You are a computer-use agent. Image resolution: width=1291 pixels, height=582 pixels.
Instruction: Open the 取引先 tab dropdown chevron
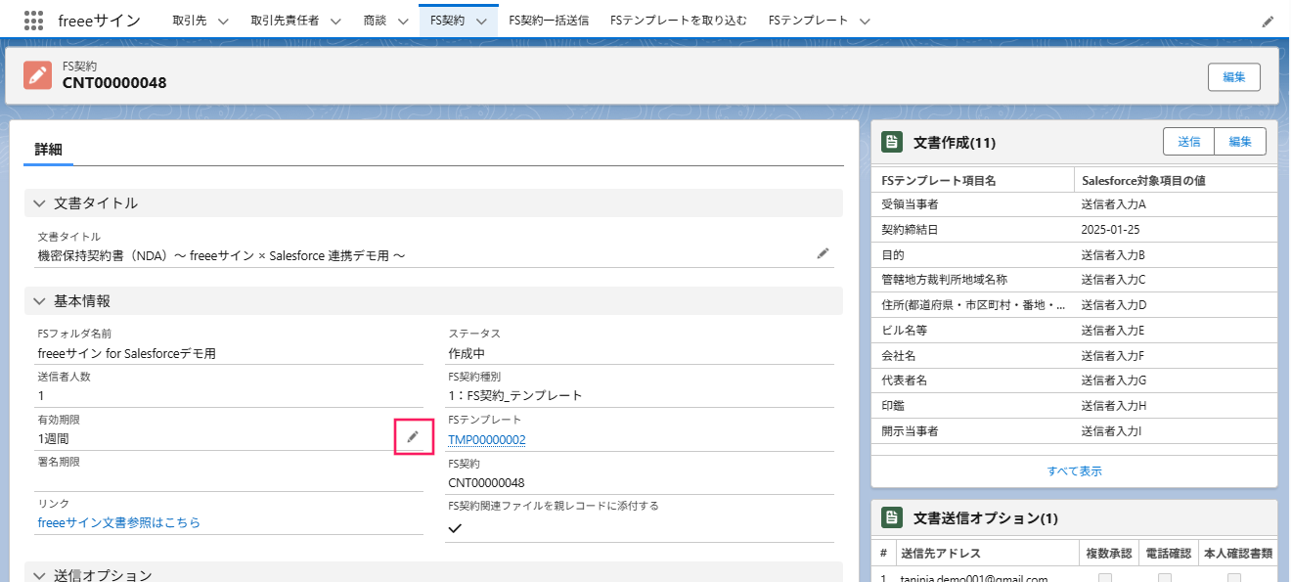[222, 21]
